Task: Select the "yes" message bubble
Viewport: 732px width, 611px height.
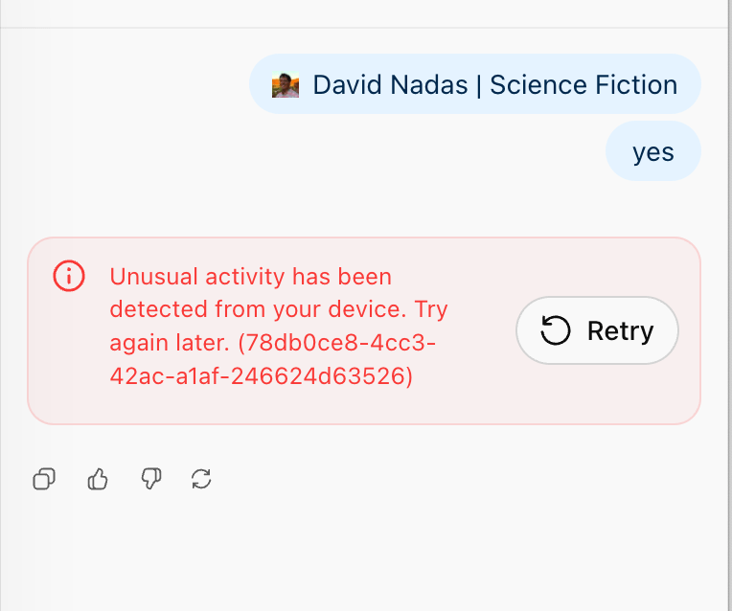Action: [653, 151]
